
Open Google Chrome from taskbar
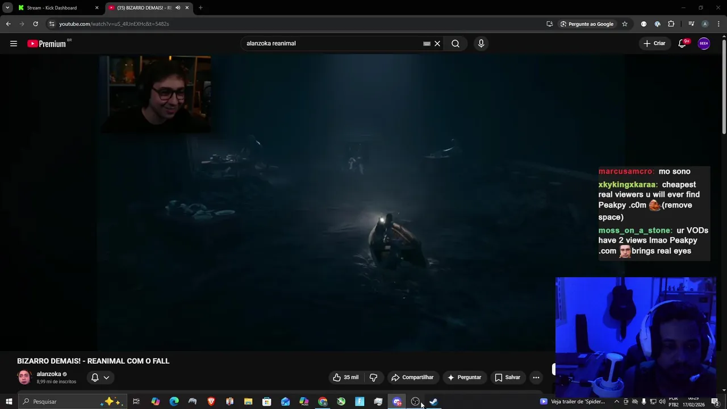[323, 402]
